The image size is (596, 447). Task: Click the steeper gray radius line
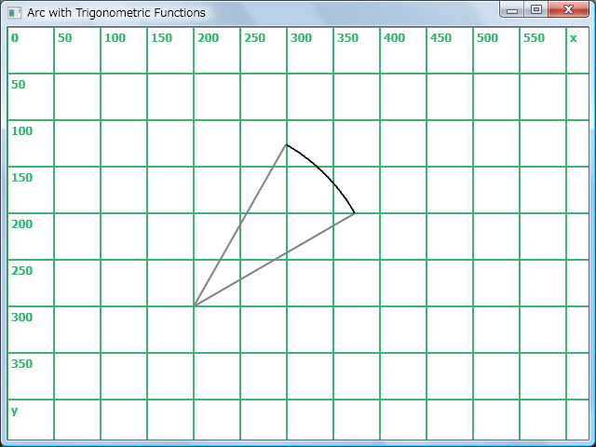pos(240,225)
